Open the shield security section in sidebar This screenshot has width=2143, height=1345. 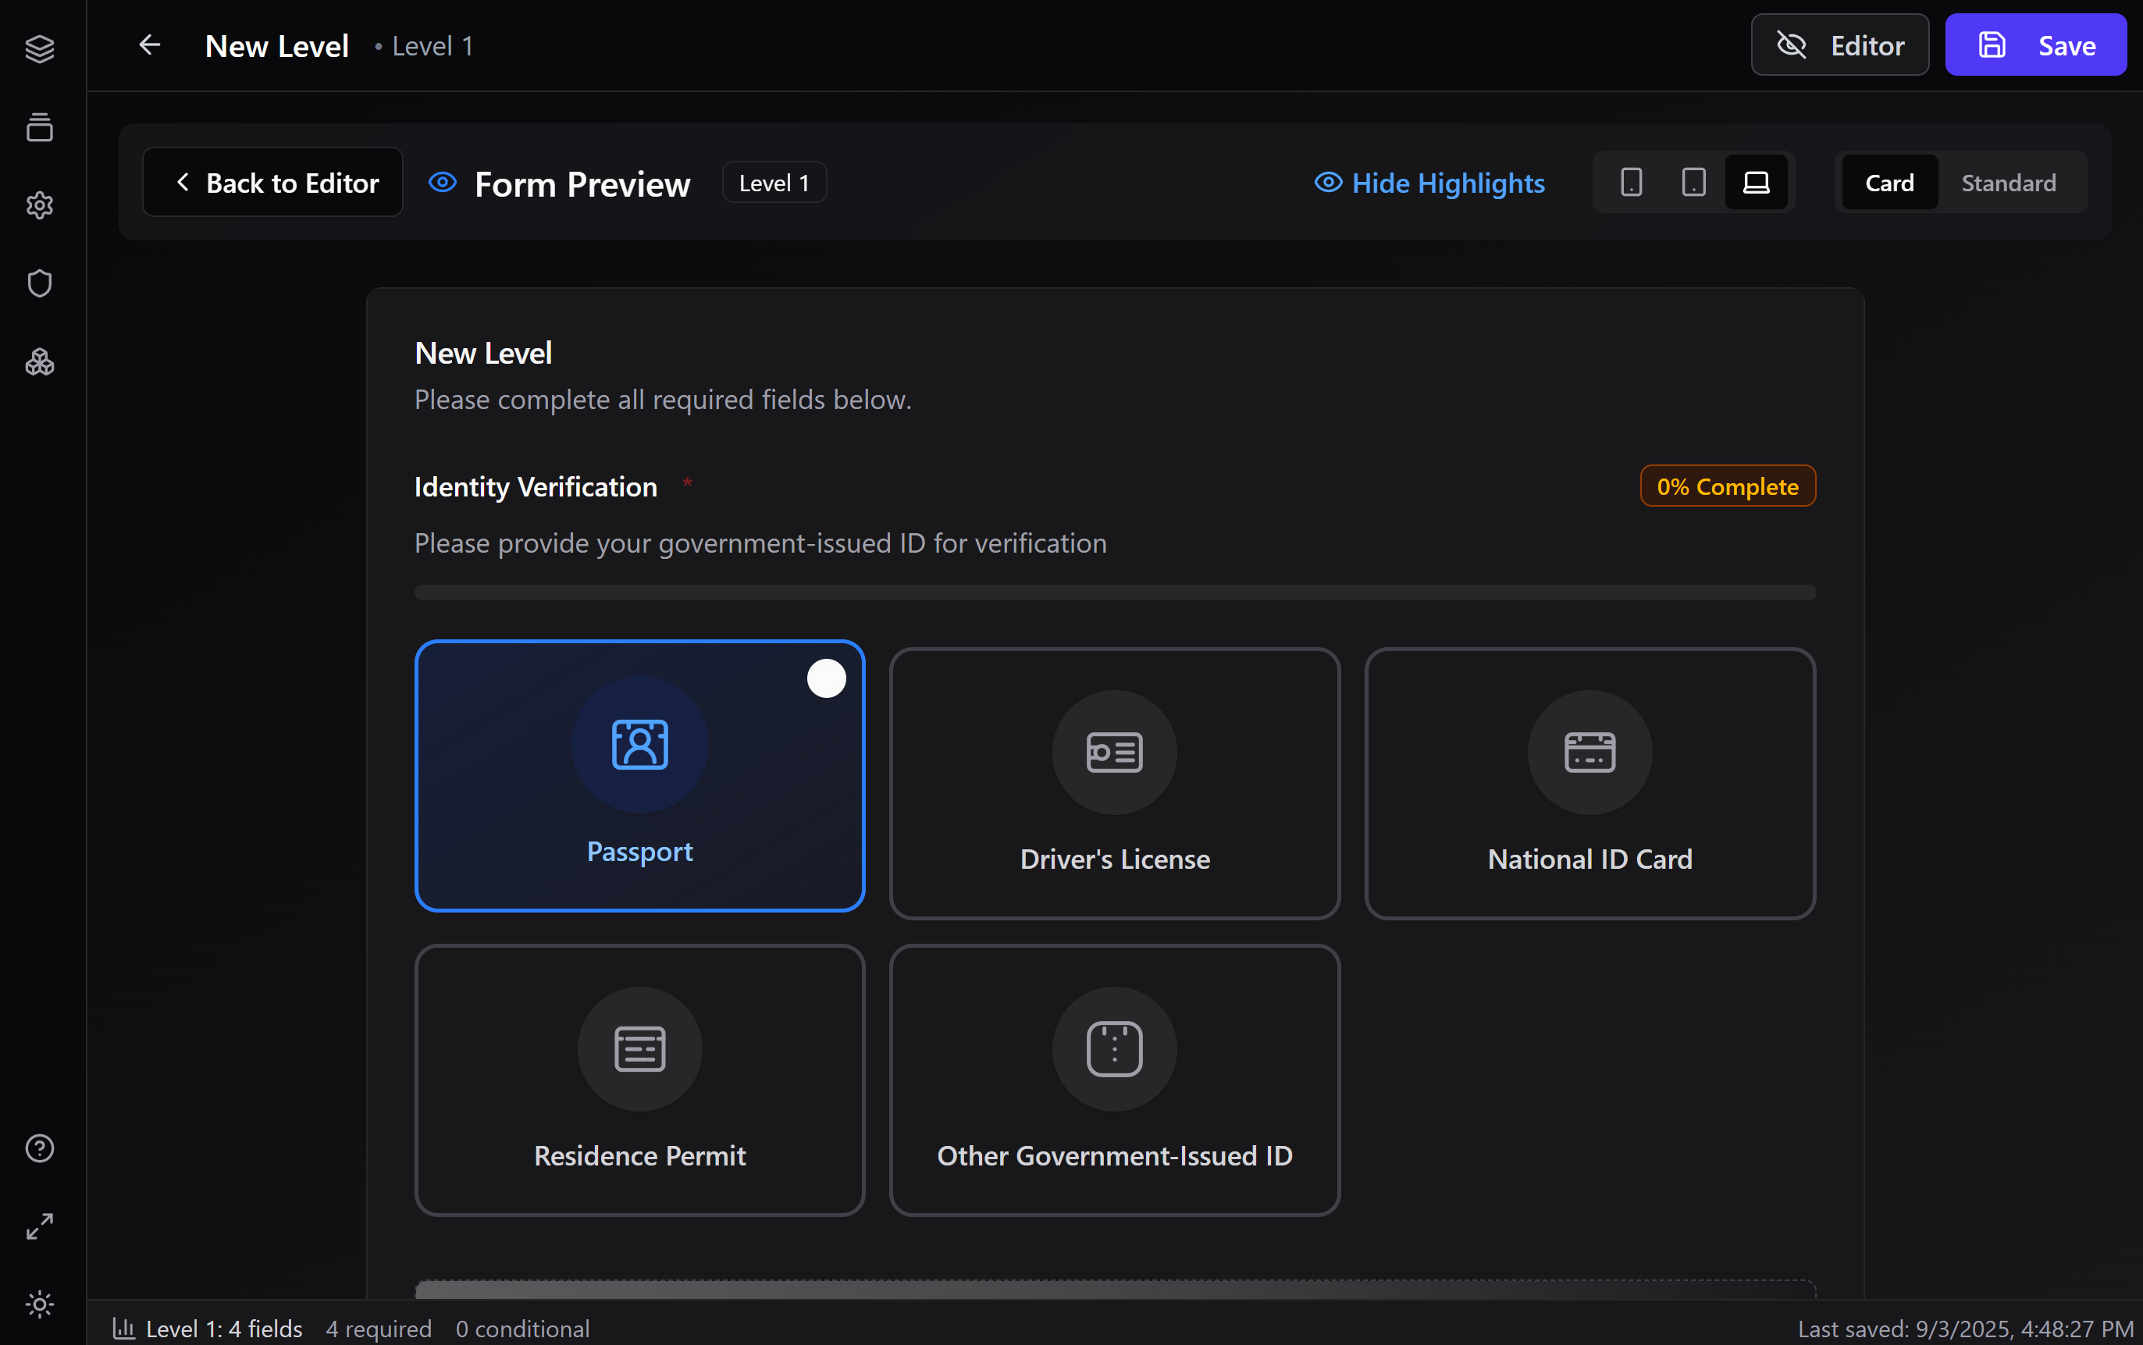(40, 283)
